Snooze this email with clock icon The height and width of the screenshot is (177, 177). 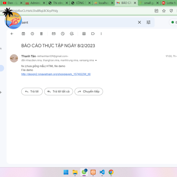pos(63,34)
